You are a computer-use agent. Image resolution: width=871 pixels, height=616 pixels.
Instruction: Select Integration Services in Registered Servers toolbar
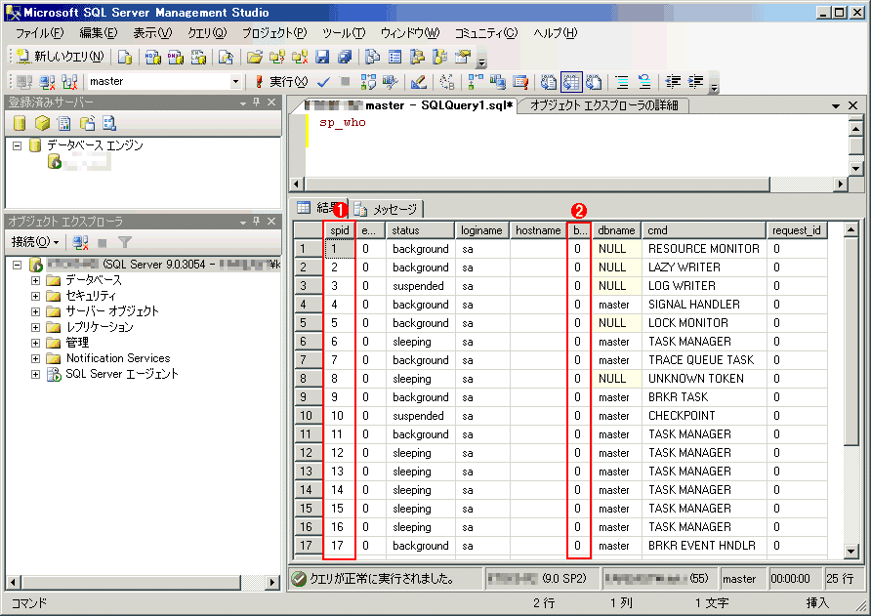pos(109,123)
